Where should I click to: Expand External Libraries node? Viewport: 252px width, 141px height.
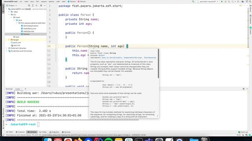tap(7, 48)
